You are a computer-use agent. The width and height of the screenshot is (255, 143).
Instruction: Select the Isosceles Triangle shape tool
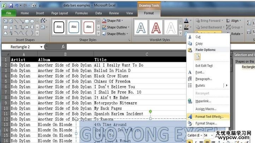click(x=11, y=27)
